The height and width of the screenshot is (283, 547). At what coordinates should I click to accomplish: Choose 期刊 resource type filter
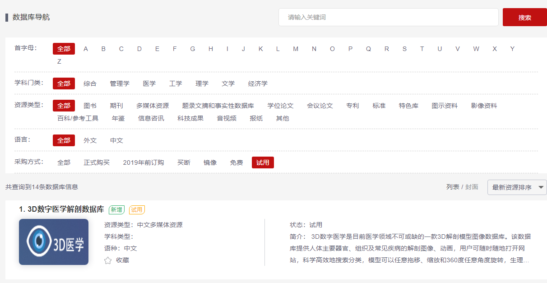pyautogui.click(x=116, y=106)
